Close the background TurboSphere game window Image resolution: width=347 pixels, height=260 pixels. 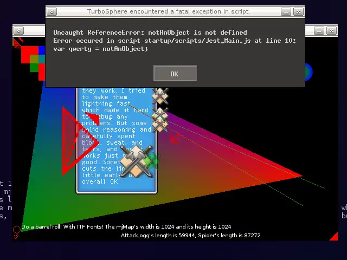[x=331, y=30]
